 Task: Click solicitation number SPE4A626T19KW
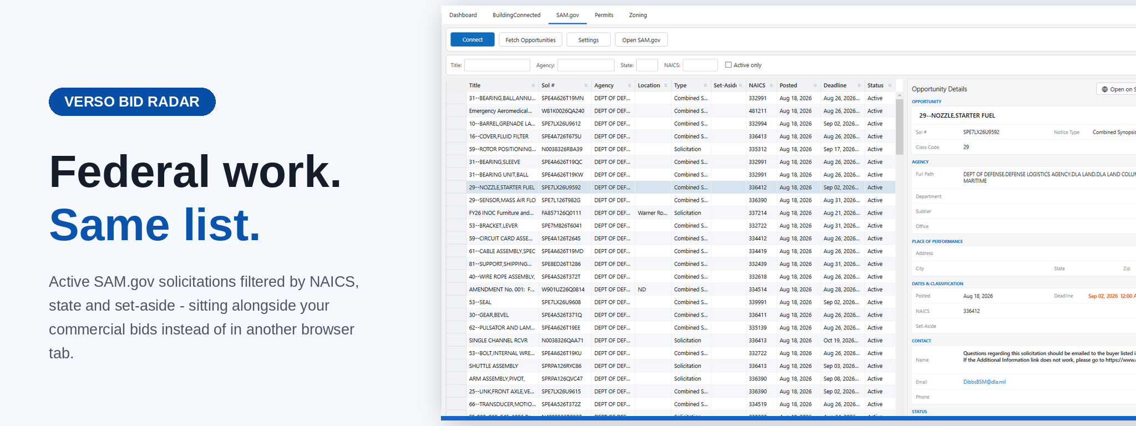[x=562, y=175]
